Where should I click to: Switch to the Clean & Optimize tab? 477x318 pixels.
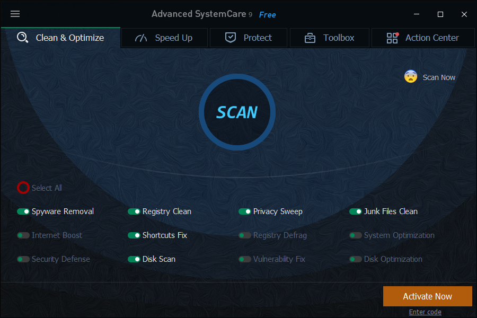click(60, 38)
